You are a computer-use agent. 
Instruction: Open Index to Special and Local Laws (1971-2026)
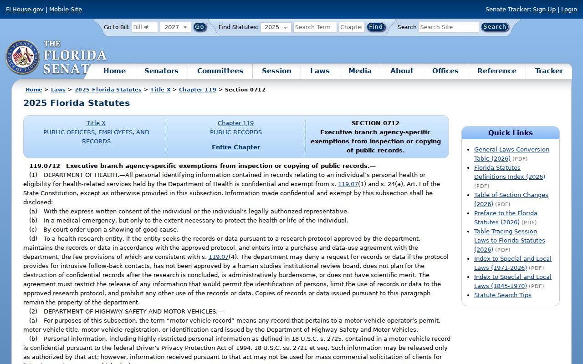click(x=513, y=263)
